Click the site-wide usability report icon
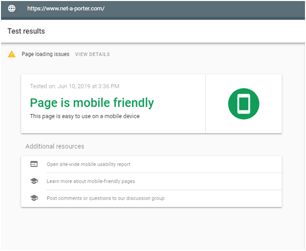 [x=34, y=164]
